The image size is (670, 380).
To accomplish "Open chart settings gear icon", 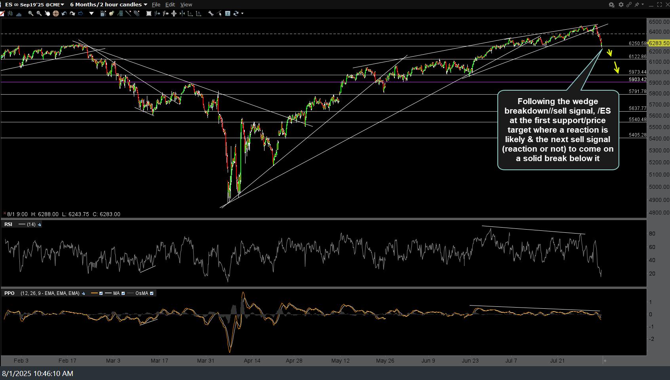I will 621,5.
